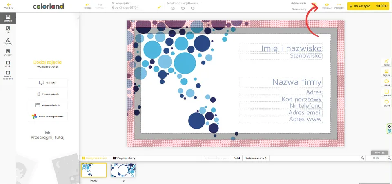The width and height of the screenshot is (392, 184).
Task: Toggle the Podgląd preview eye icon
Action: 327,6
